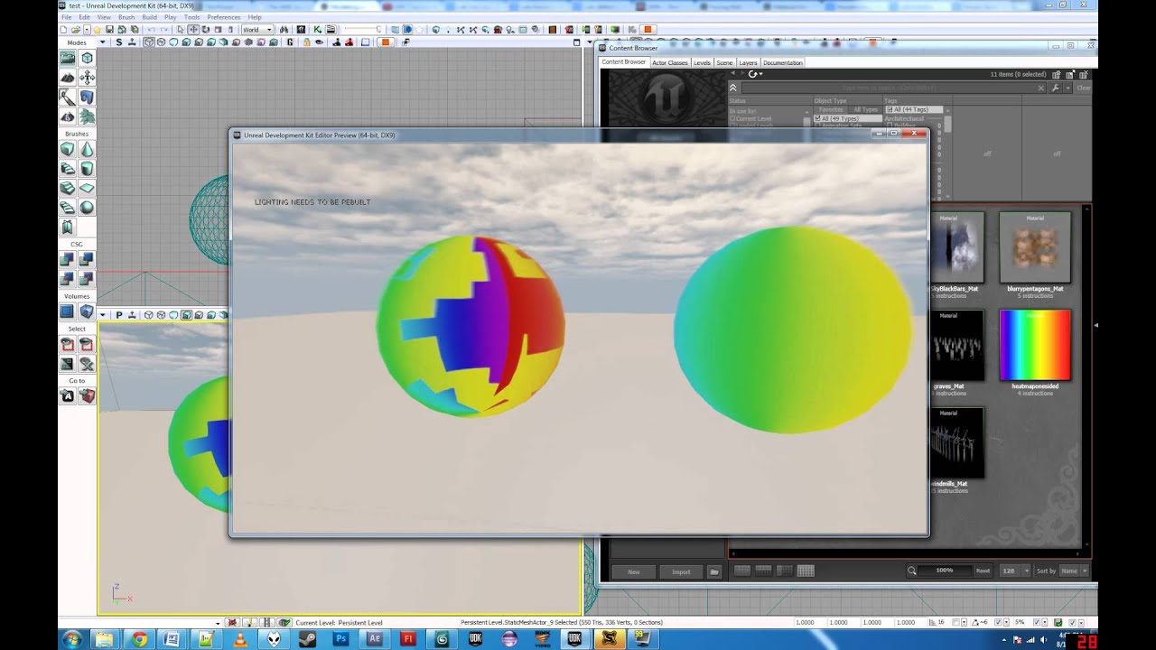This screenshot has height=650, width=1156.
Task: Select the Foliage mode leaf icon
Action: pos(87,116)
